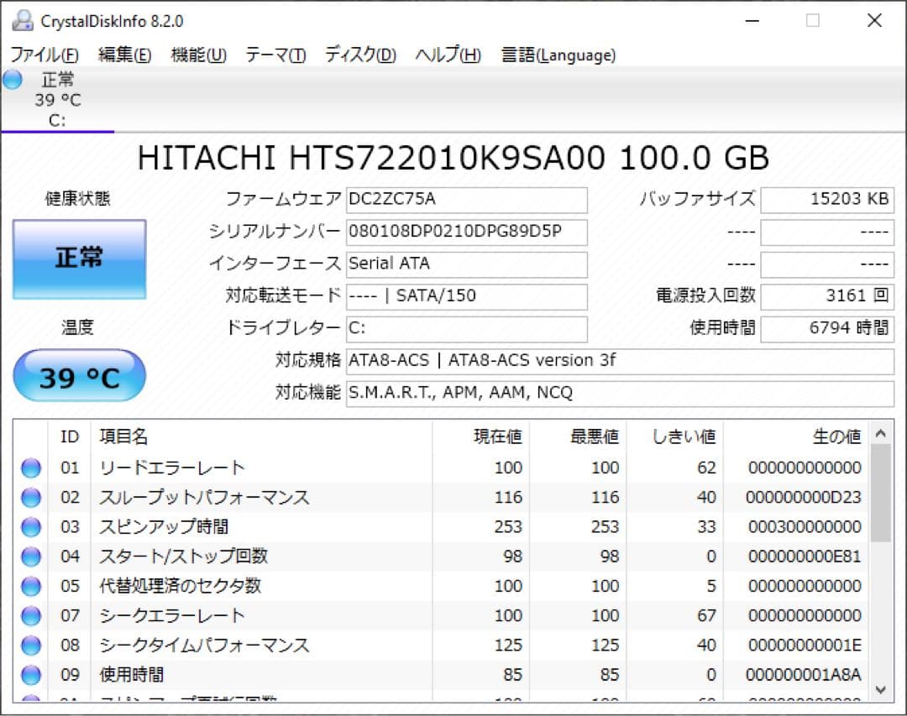Screen dimensions: 907x716
Task: Open the 言語(Language) menu
Action: [x=558, y=55]
